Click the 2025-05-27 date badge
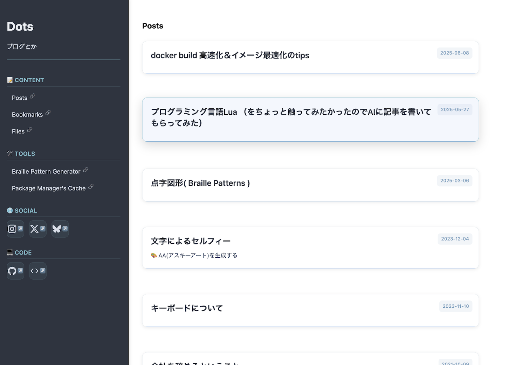This screenshot has width=515, height=365. click(455, 110)
